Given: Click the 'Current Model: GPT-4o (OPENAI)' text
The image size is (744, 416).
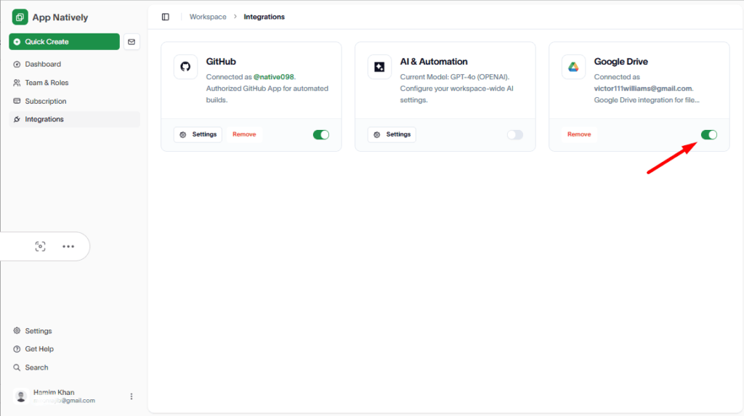Looking at the screenshot, I should point(454,77).
